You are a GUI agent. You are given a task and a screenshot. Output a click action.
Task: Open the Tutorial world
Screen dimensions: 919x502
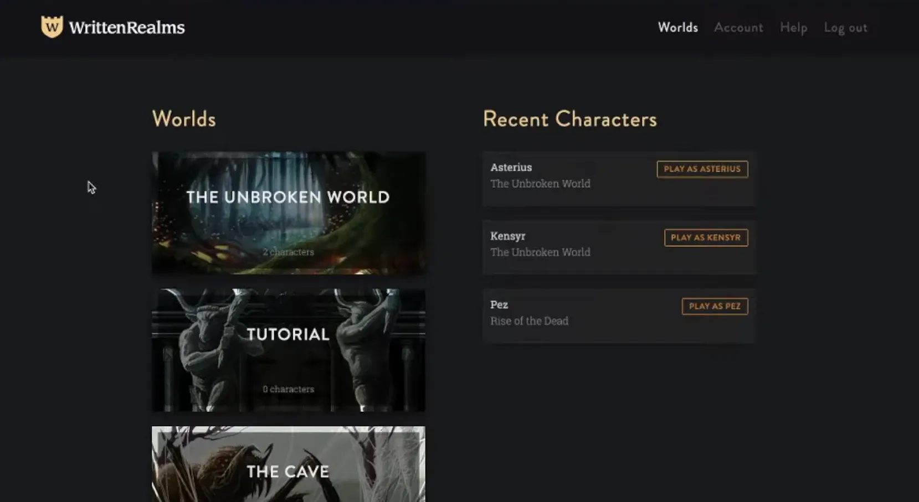pos(288,350)
